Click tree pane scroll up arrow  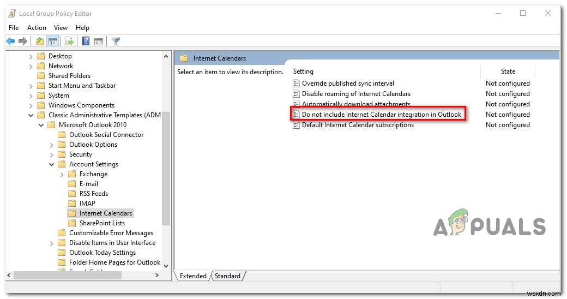coord(166,56)
